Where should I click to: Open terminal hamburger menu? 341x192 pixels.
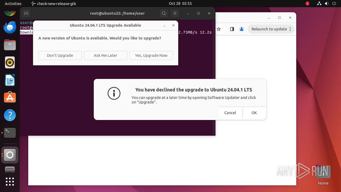tap(175, 13)
